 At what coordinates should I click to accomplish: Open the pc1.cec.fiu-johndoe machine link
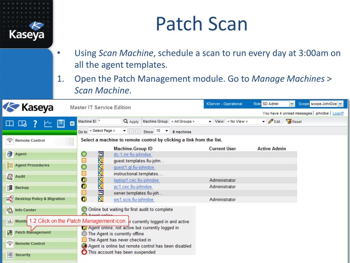[x=133, y=187]
